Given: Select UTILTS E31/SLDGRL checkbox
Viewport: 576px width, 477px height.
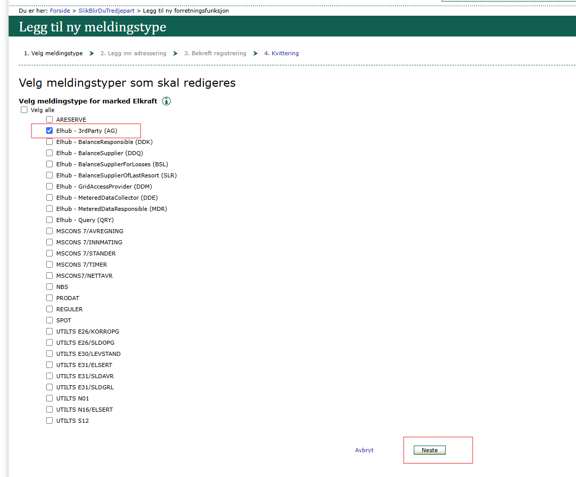Looking at the screenshot, I should [x=50, y=387].
